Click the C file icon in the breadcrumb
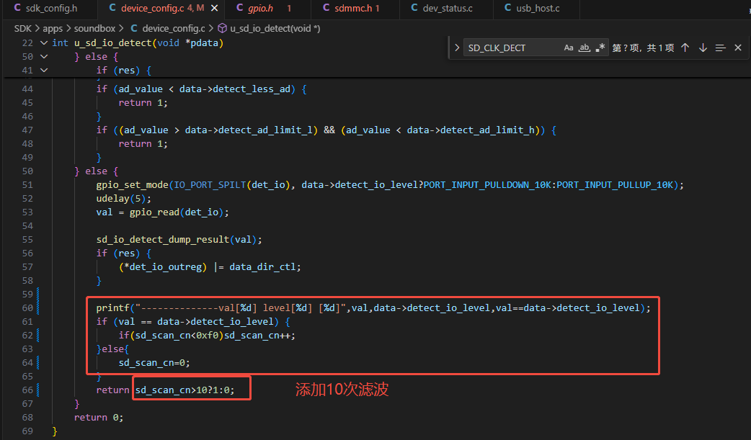 coord(134,28)
